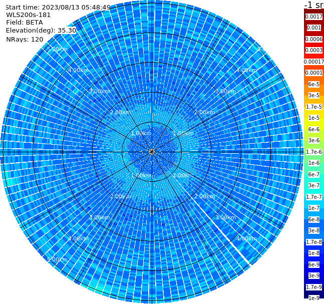
Task: Select the lower-left 5.00km range label
Action: pos(57,259)
